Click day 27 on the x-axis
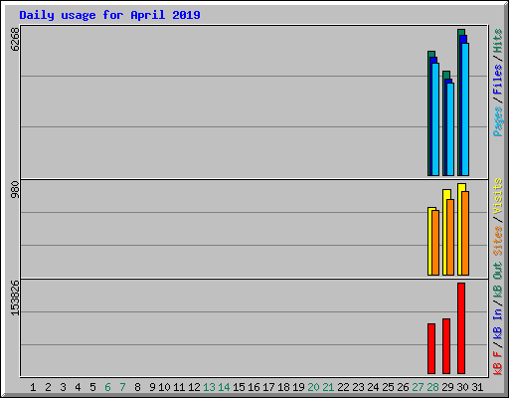The height and width of the screenshot is (398, 509). (418, 387)
